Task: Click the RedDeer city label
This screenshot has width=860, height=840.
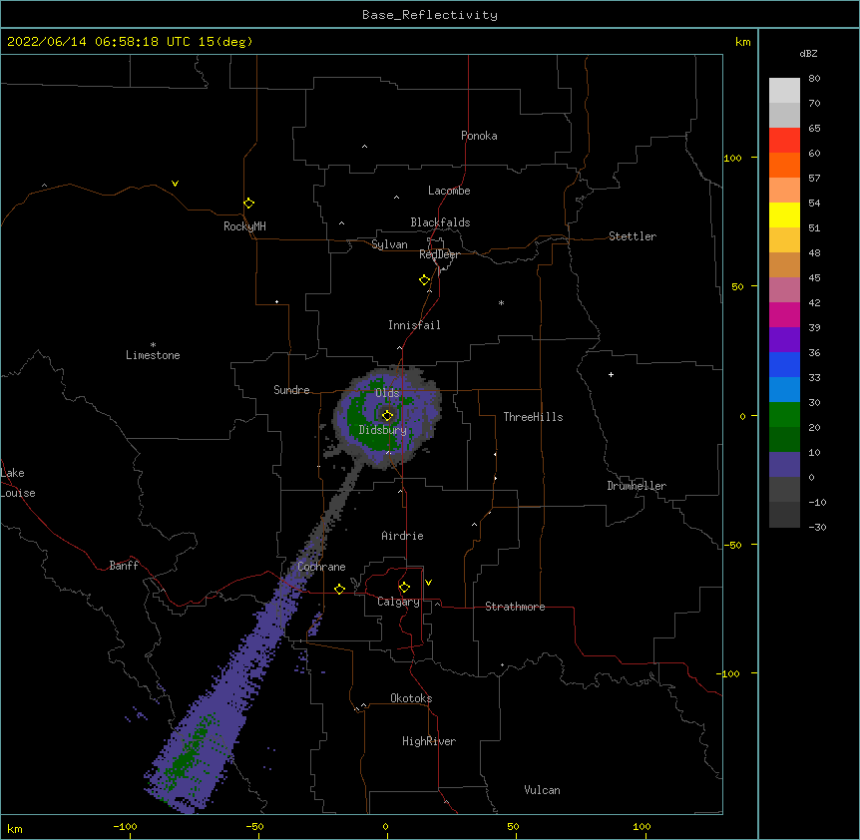Action: point(439,254)
